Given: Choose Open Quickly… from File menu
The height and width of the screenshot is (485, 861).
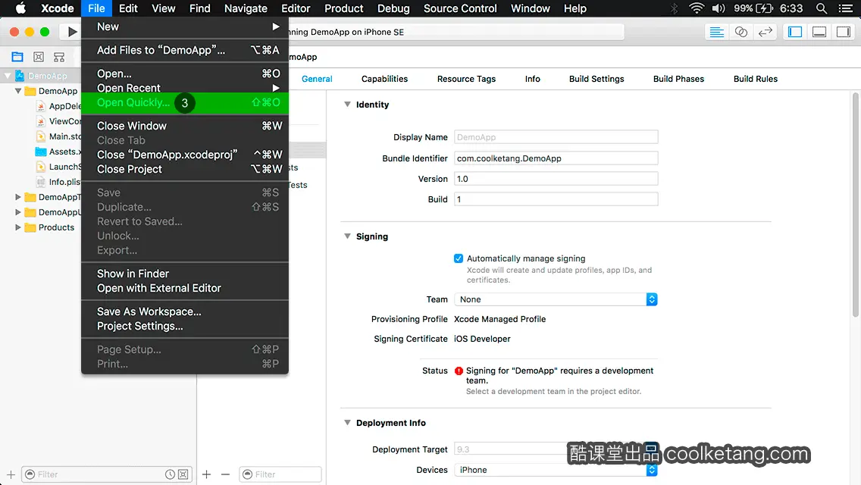Looking at the screenshot, I should [x=184, y=103].
